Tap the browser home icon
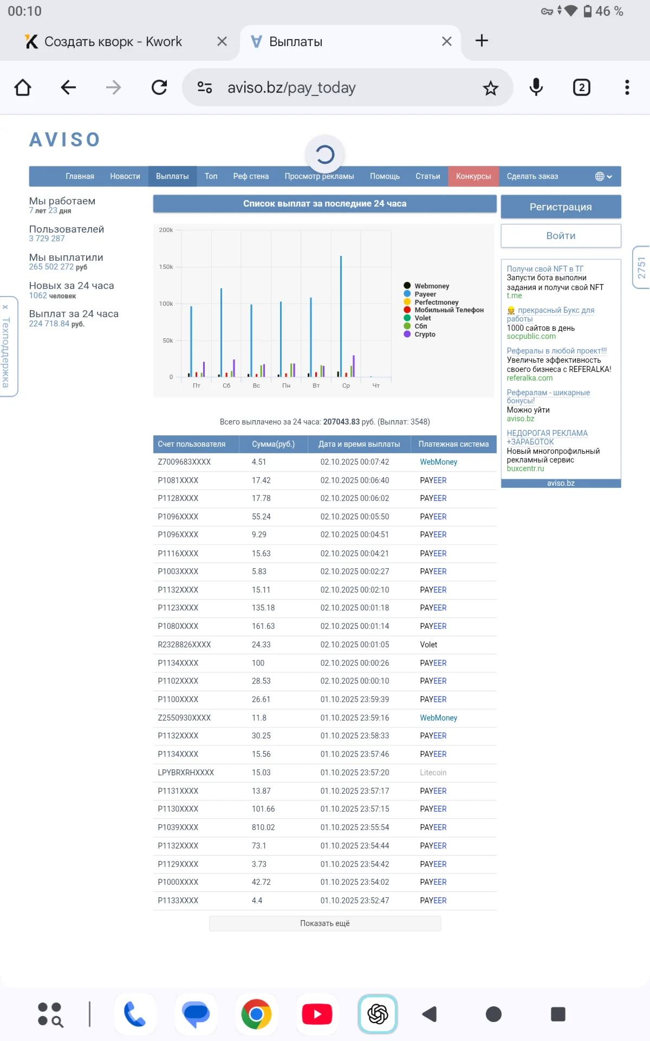 coord(23,87)
